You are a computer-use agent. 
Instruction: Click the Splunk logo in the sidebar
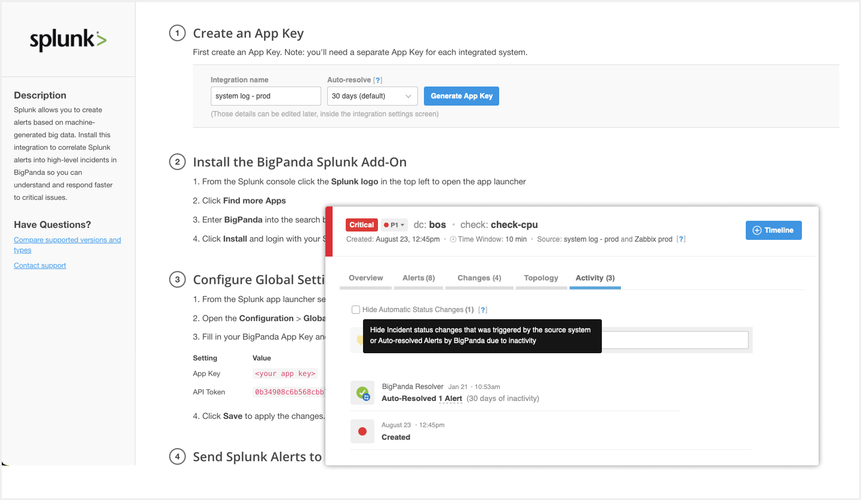[68, 40]
